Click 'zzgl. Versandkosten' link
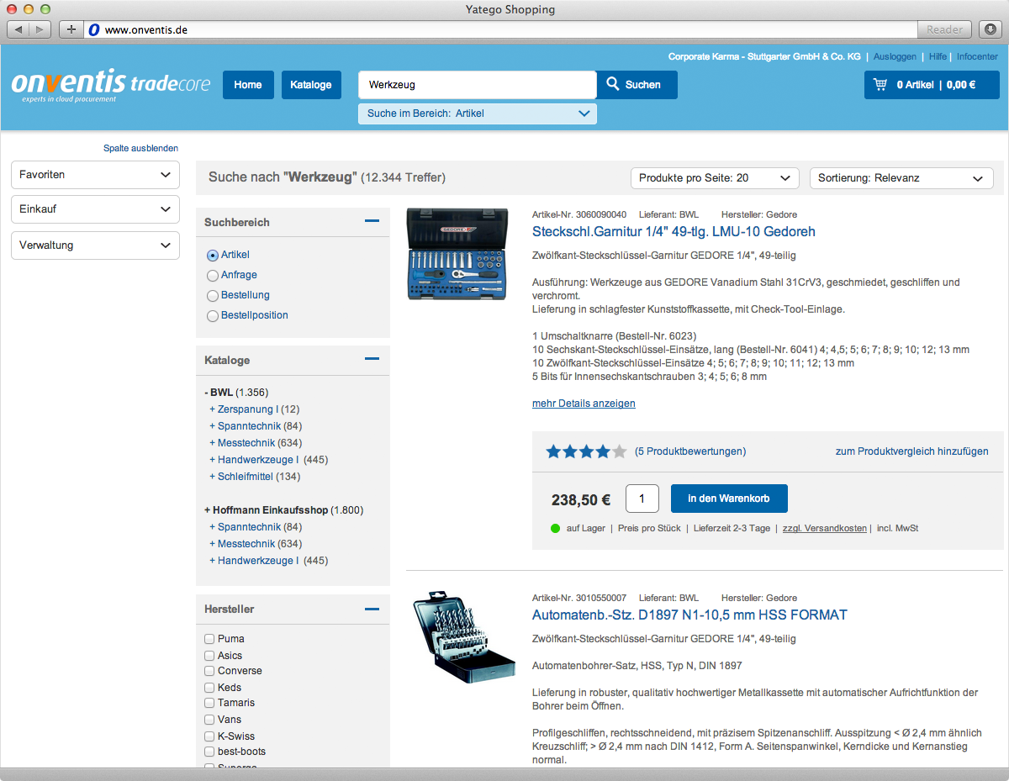Screen dimensions: 1009x781 point(825,529)
